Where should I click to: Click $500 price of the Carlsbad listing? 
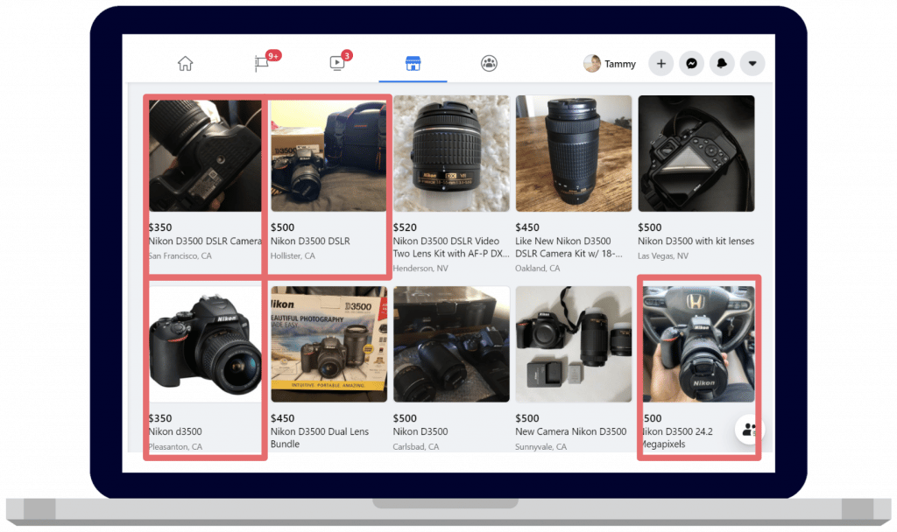click(x=405, y=418)
